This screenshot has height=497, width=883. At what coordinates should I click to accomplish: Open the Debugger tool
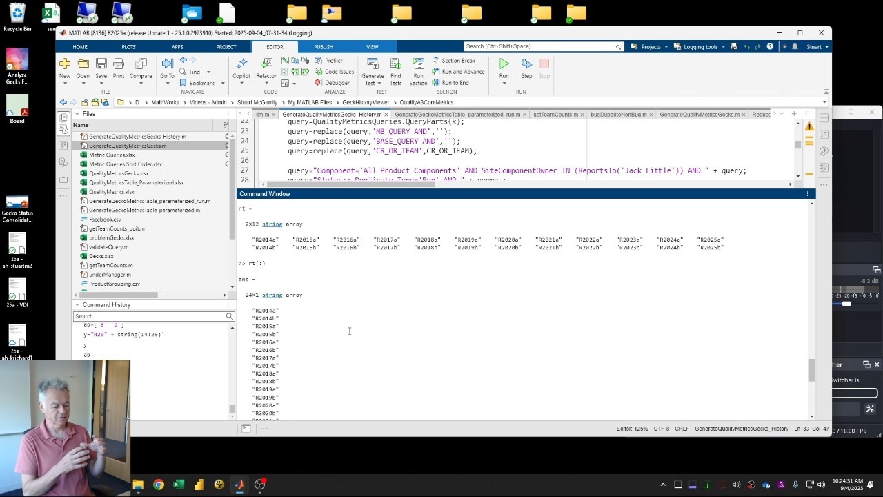click(x=337, y=83)
